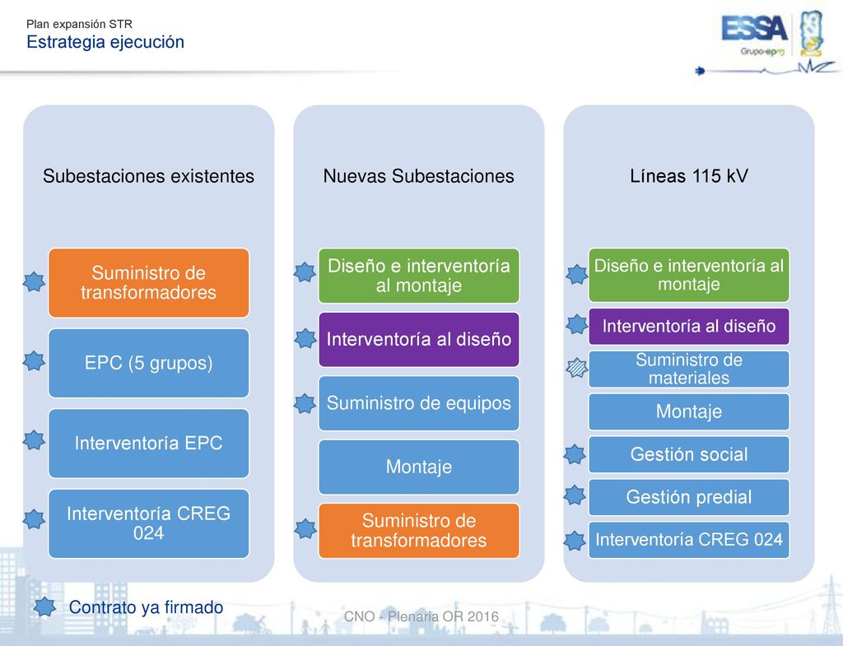Click the star beside Diseño e interventoría under Líneas 115 kV

pos(577,275)
